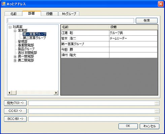Click tree scrollbar right arrow

click(x=56, y=93)
